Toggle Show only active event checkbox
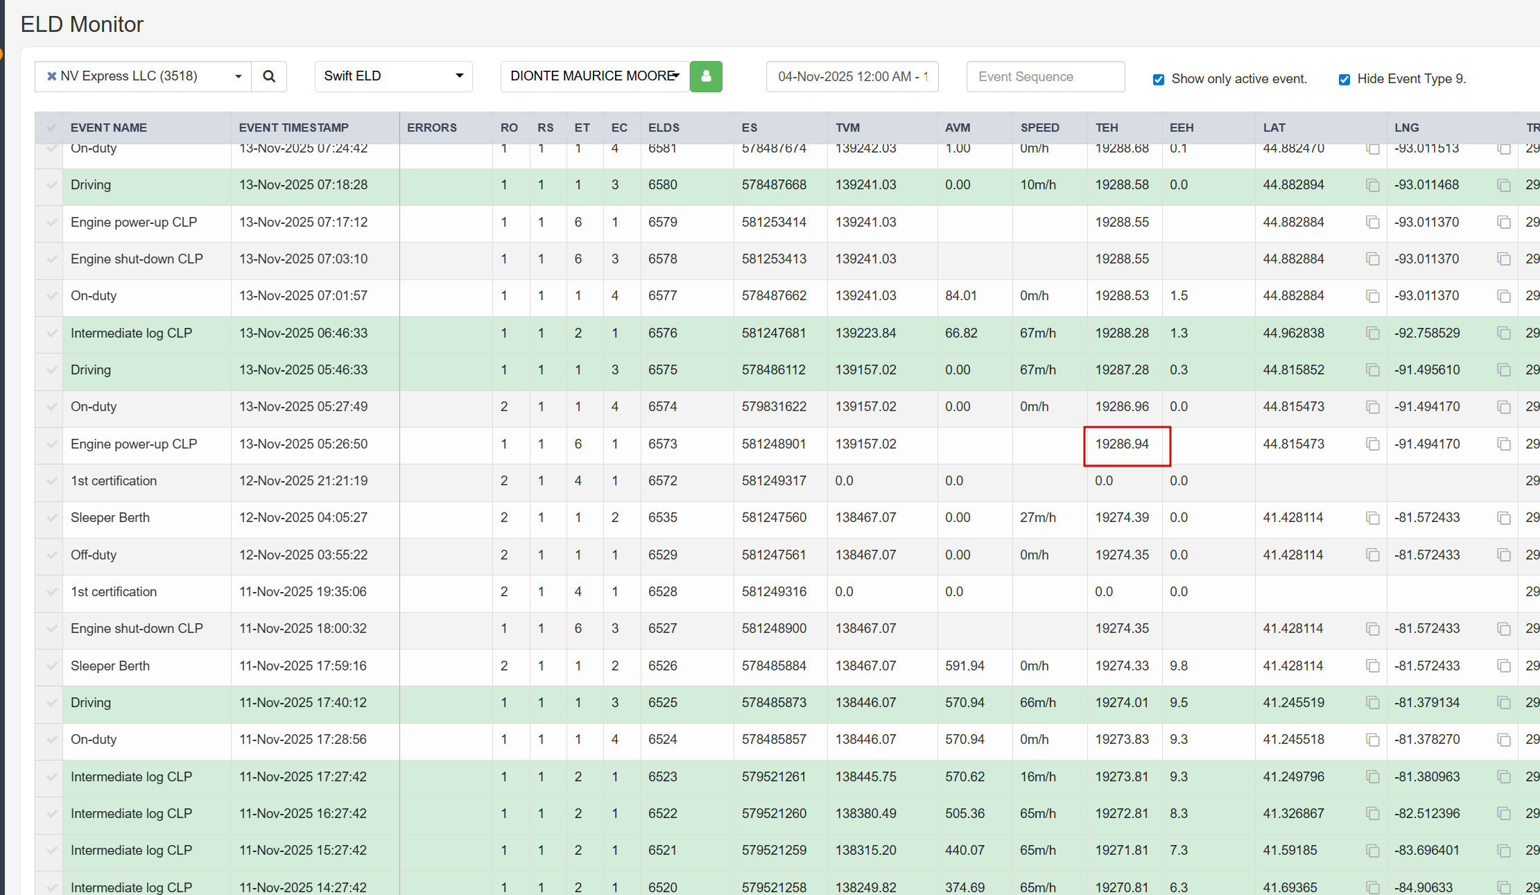The image size is (1540, 895). tap(1158, 79)
